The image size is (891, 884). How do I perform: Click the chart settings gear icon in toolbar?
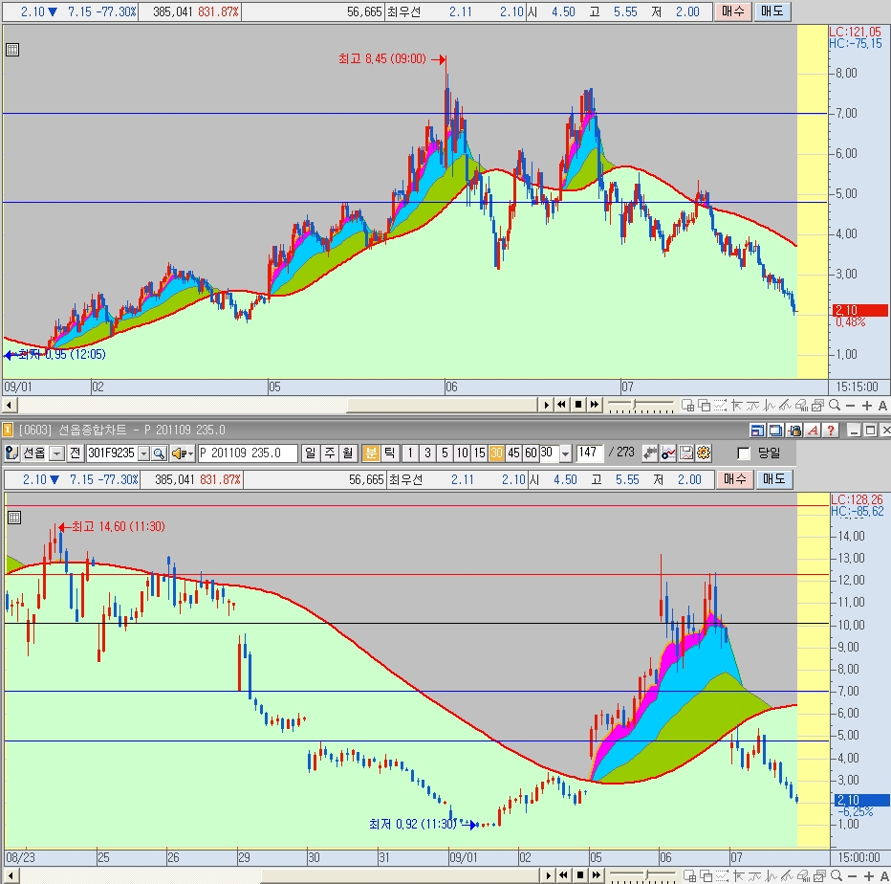tap(704, 453)
